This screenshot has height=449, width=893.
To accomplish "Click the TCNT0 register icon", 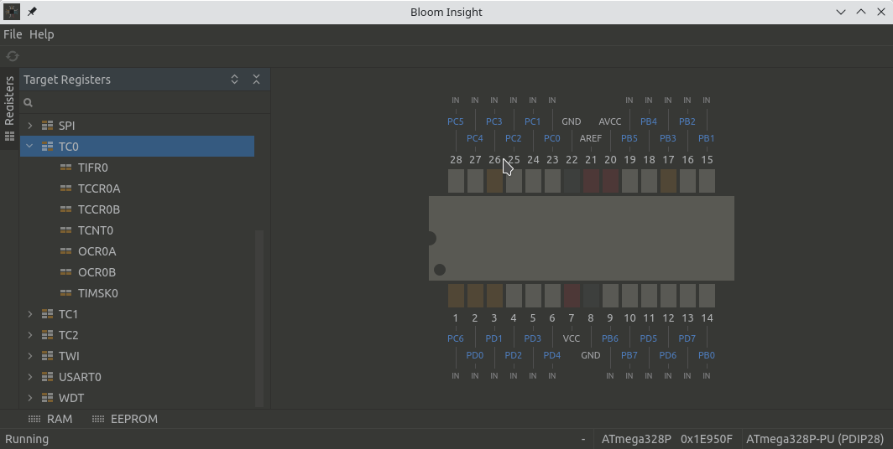I will (66, 230).
